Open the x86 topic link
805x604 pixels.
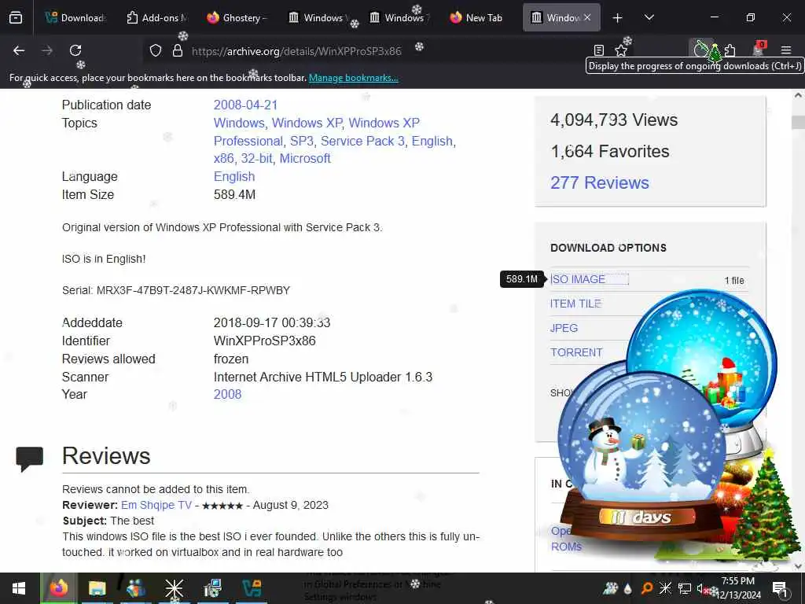(x=223, y=159)
